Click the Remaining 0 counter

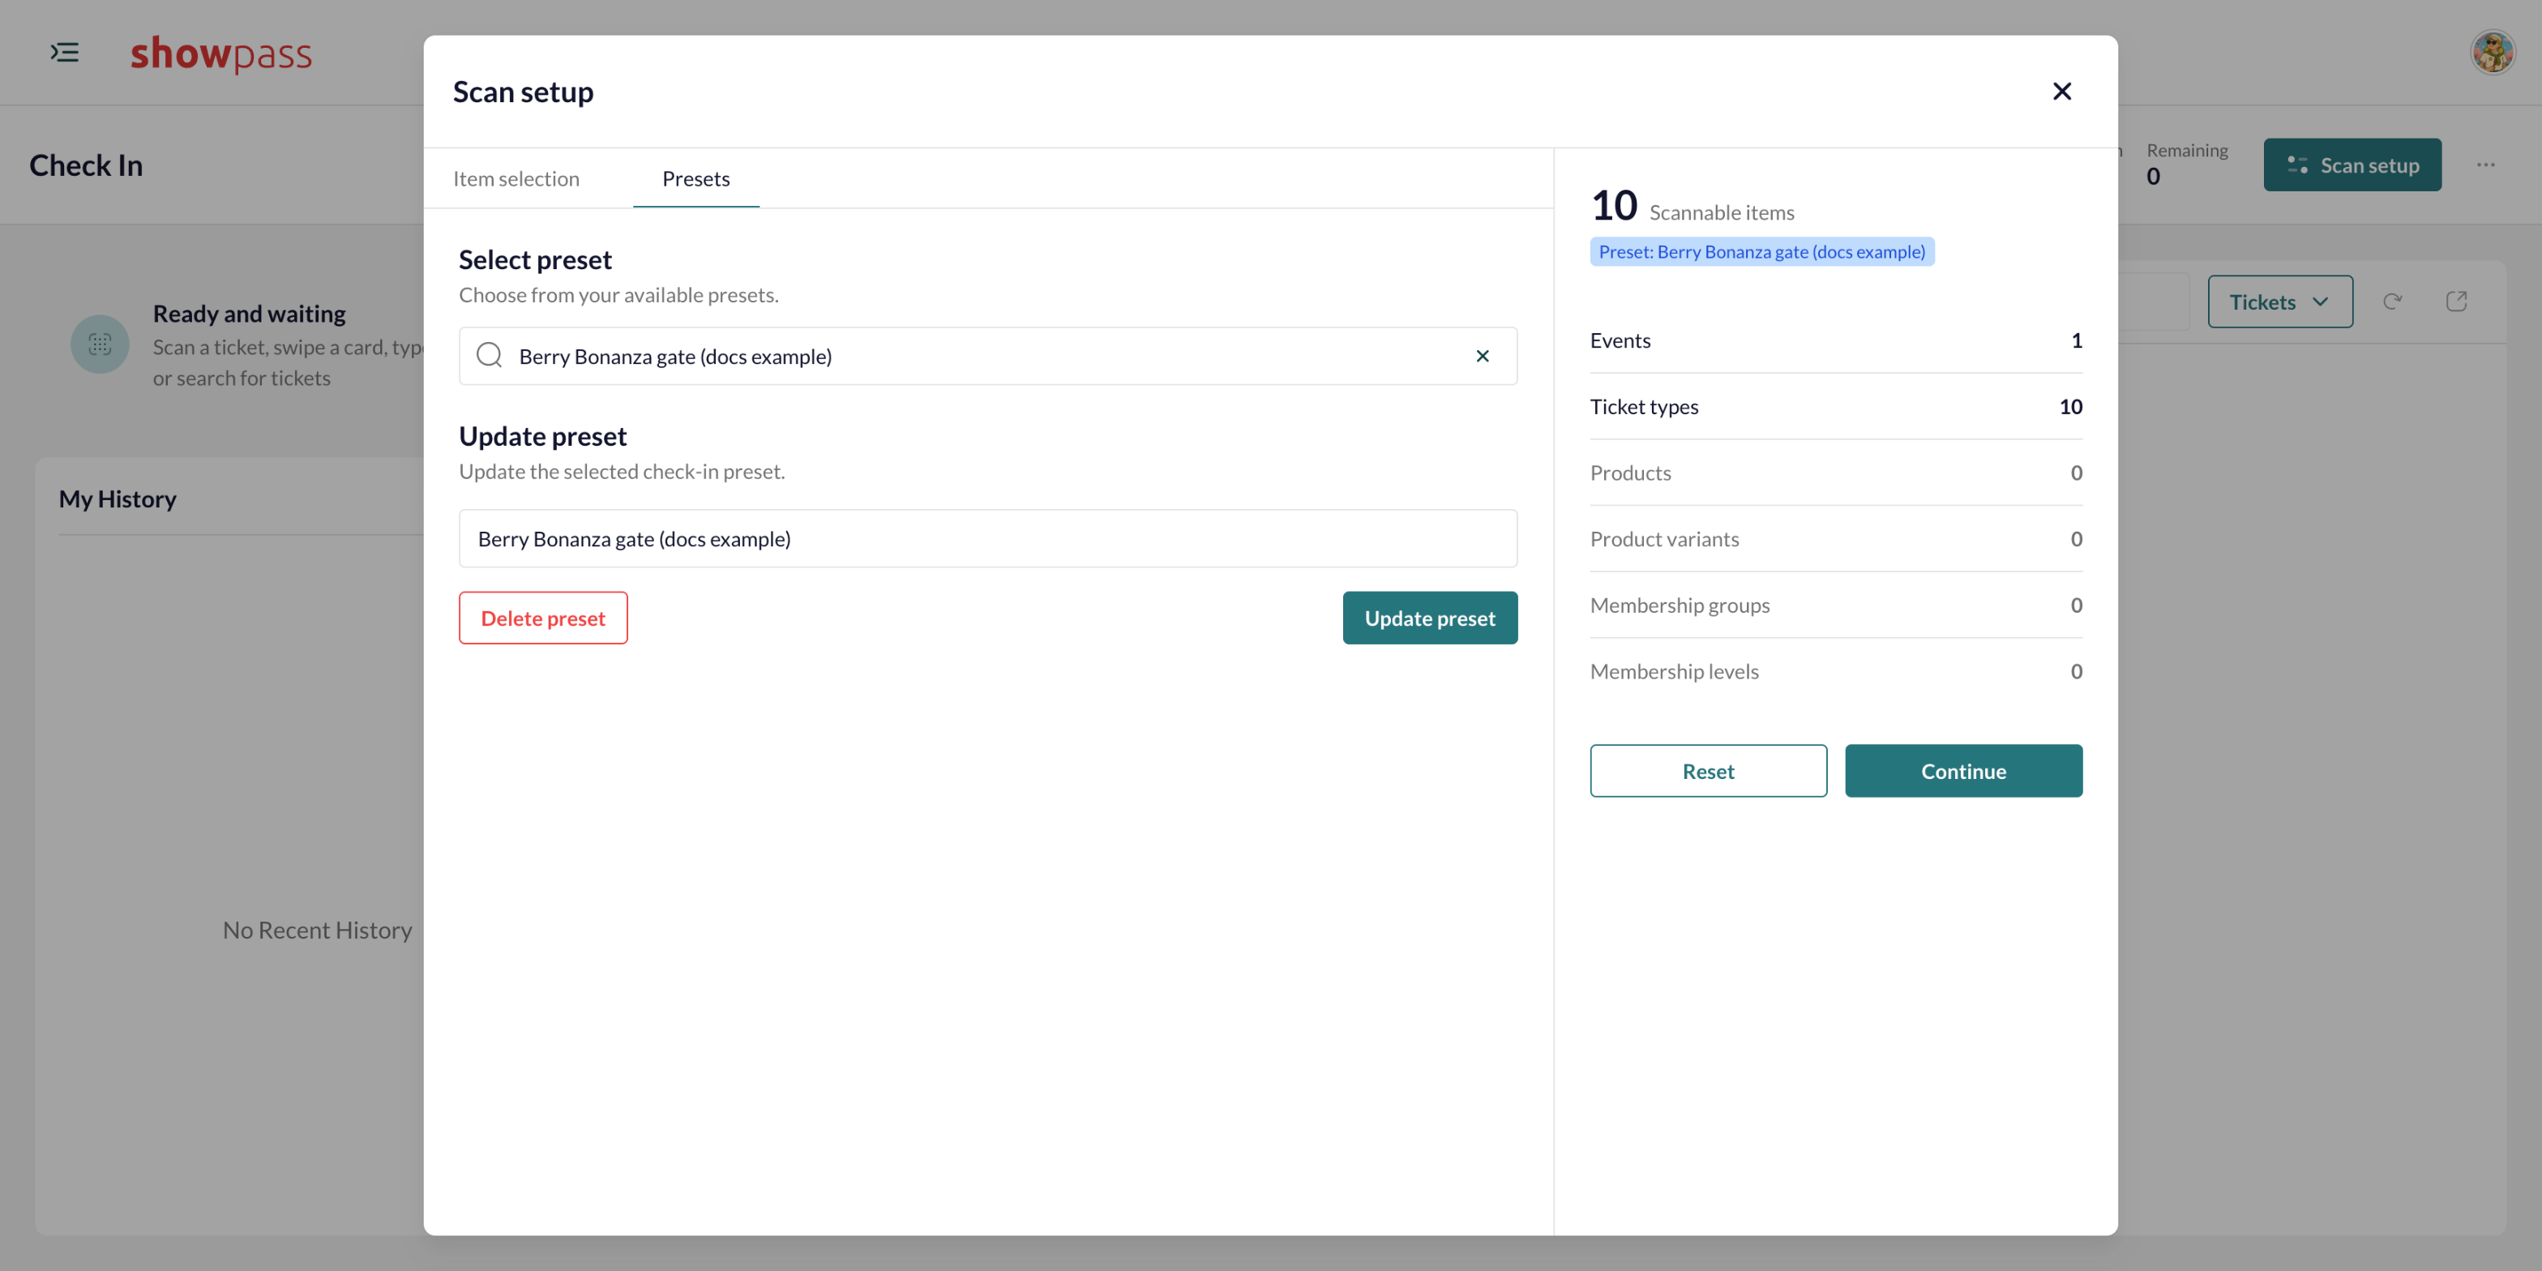click(2187, 164)
